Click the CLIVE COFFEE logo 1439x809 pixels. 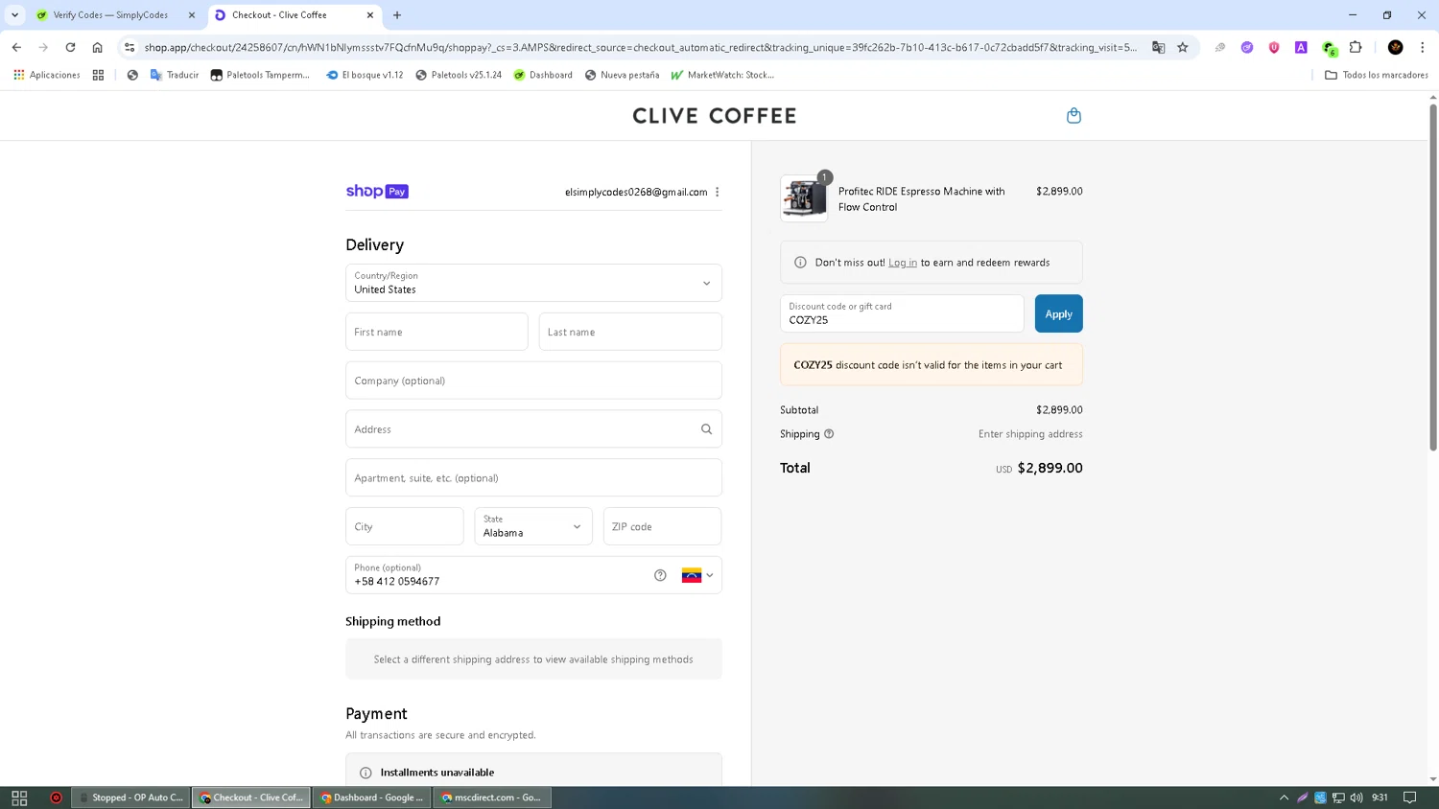[x=715, y=116]
